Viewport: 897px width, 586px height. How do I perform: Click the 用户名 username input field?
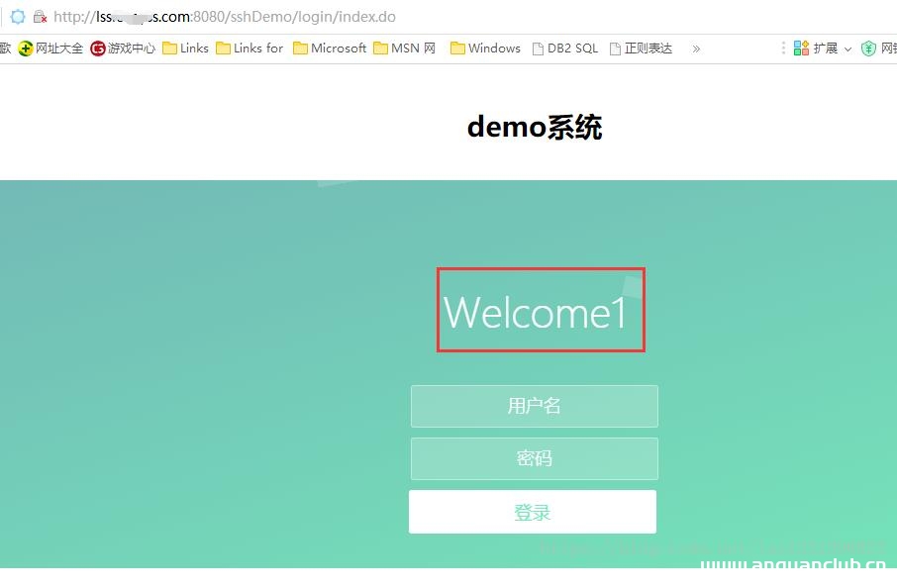pyautogui.click(x=535, y=406)
